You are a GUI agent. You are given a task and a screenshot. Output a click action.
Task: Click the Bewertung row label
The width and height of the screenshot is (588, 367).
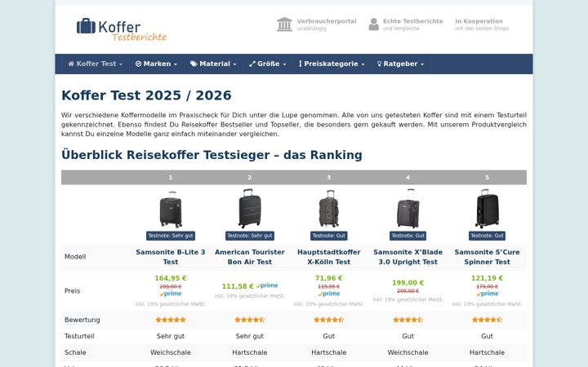click(82, 320)
